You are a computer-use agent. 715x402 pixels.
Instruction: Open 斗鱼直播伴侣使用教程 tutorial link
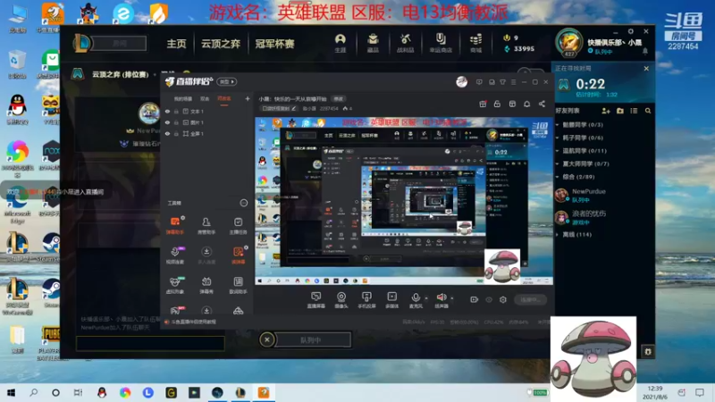pos(193,322)
